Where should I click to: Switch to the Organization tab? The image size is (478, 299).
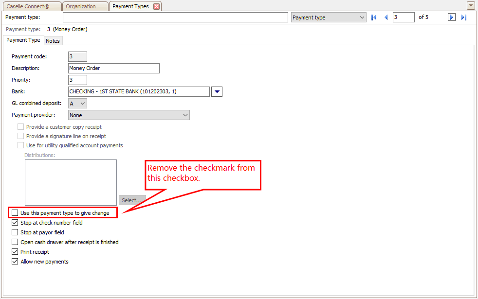click(85, 6)
